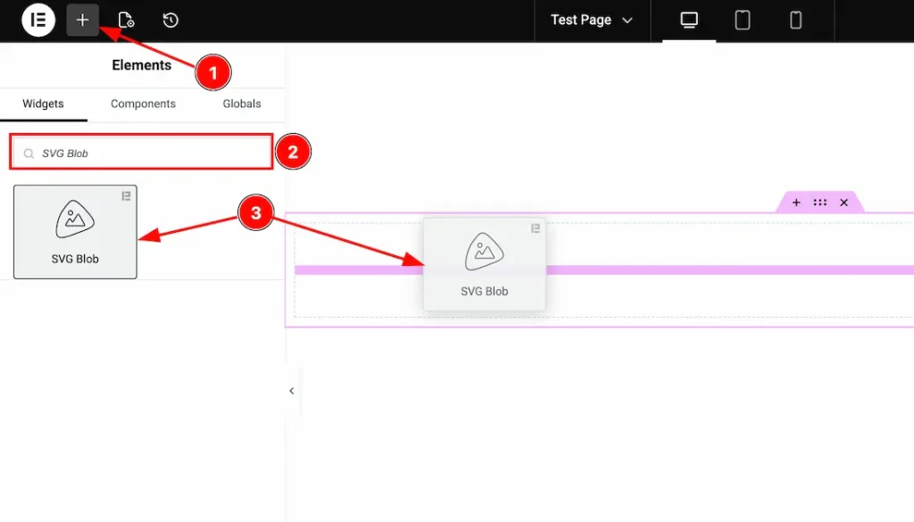The width and height of the screenshot is (914, 522).
Task: Switch to mobile preview icon
Action: (x=795, y=20)
